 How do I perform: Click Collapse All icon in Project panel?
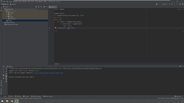(41, 7)
